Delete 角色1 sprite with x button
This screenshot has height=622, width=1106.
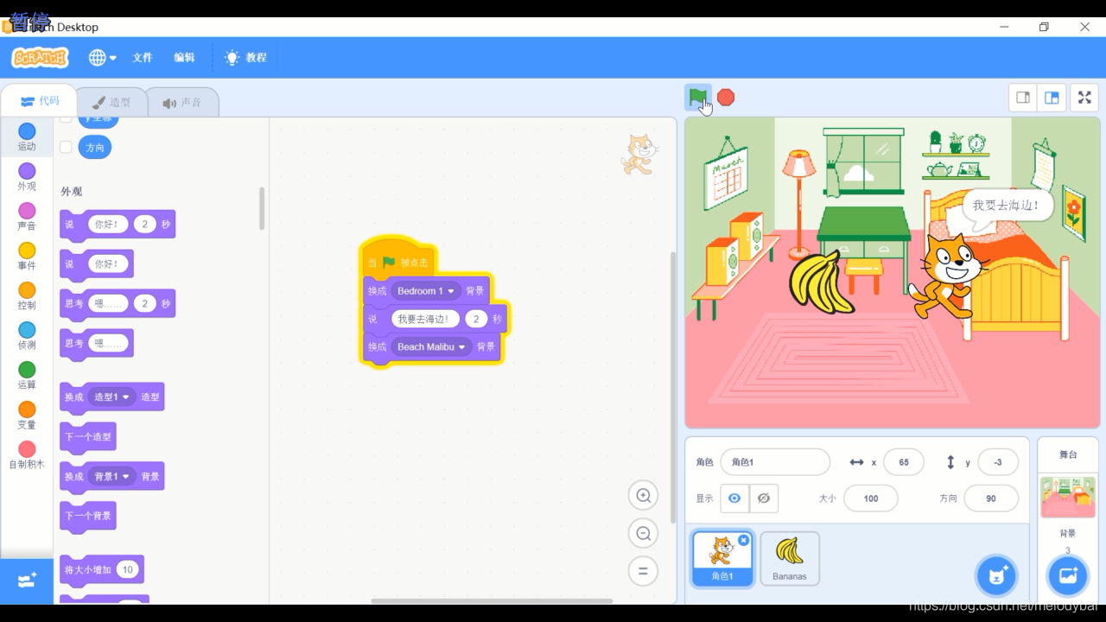point(743,540)
